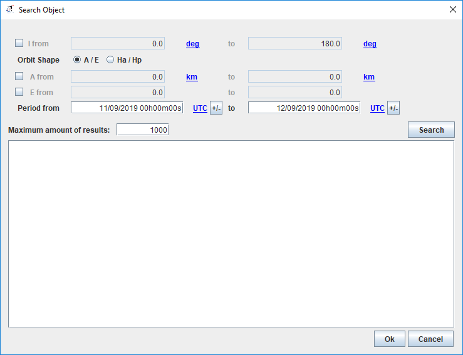Click Maximum amount of results field

142,130
